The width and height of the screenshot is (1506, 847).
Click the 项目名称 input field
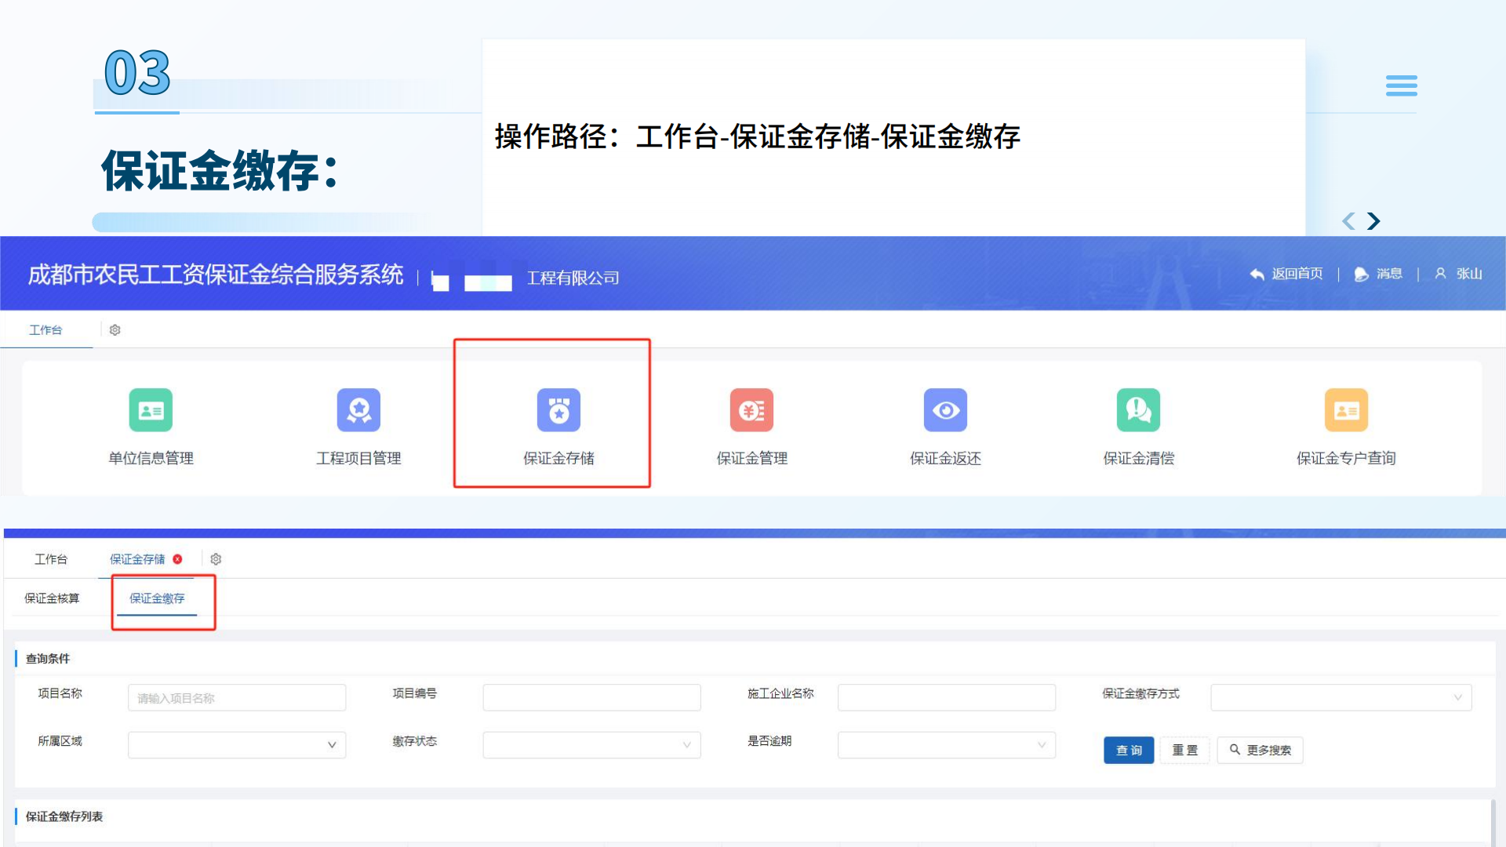click(236, 696)
